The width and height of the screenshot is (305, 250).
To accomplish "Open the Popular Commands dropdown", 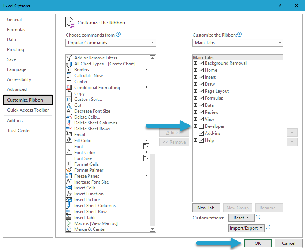I will pyautogui.click(x=111, y=43).
